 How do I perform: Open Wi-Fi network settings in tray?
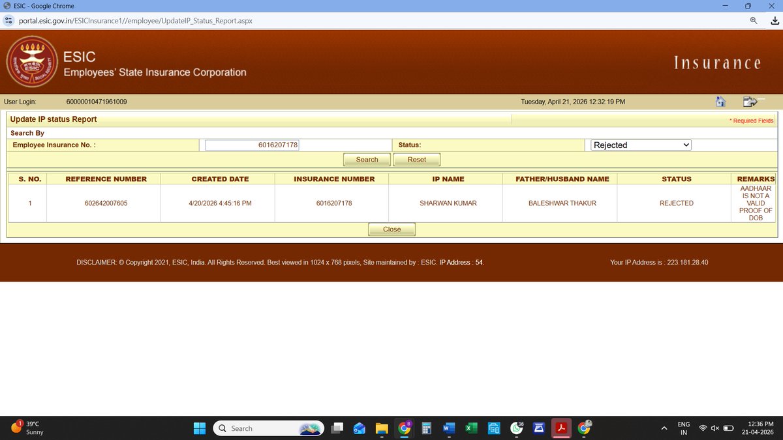click(703, 428)
